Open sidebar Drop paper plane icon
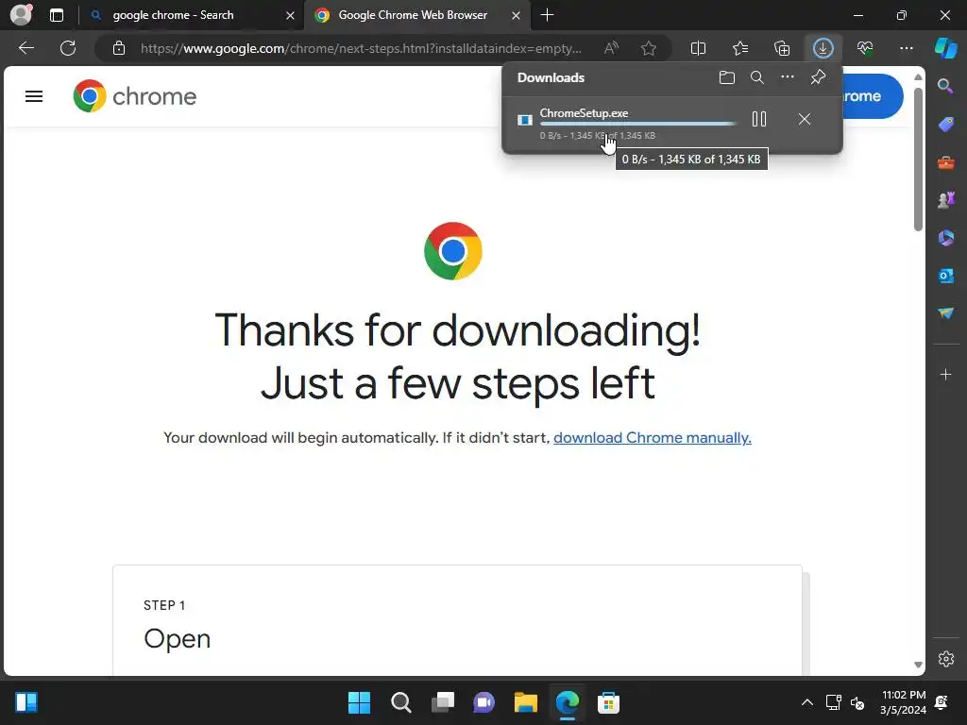 tap(946, 313)
